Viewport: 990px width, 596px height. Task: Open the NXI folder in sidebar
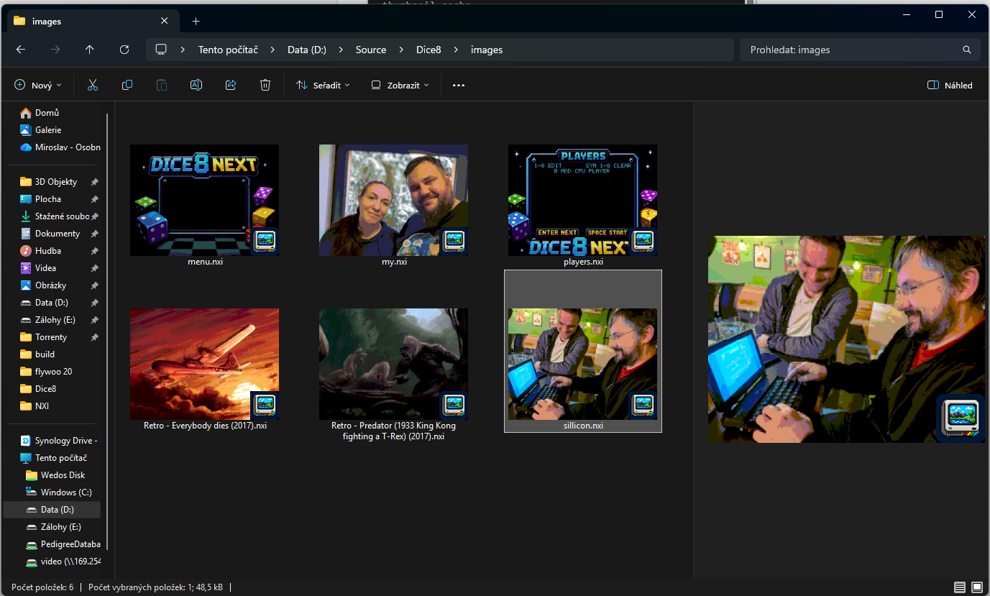click(x=42, y=406)
